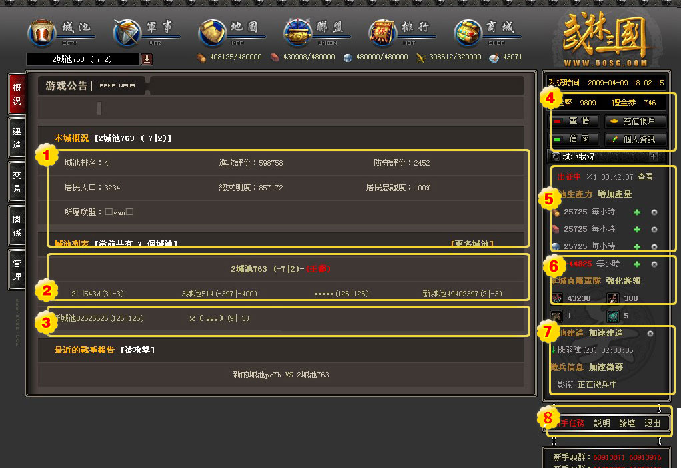
Task: Switch to the 關係 relations side tab
Action: pyautogui.click(x=17, y=226)
